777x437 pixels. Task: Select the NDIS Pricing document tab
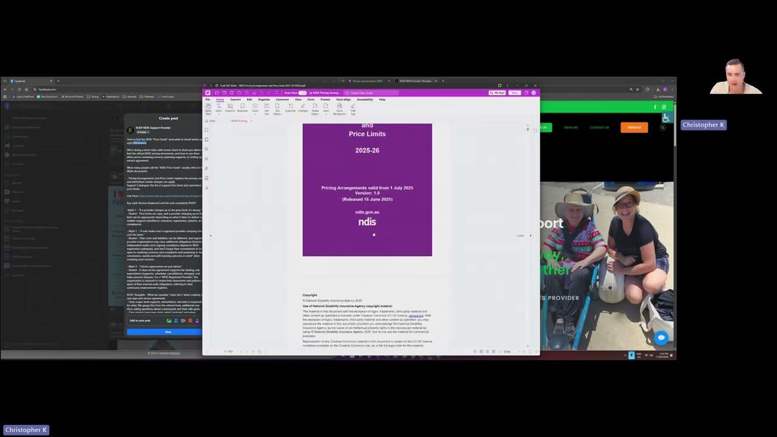click(x=240, y=121)
